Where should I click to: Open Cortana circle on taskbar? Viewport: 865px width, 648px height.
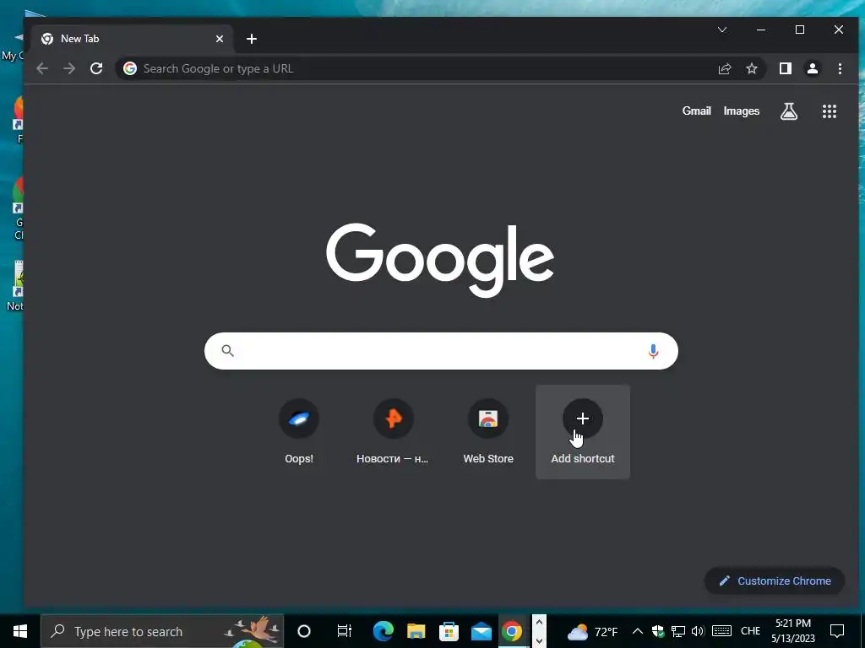pos(304,631)
